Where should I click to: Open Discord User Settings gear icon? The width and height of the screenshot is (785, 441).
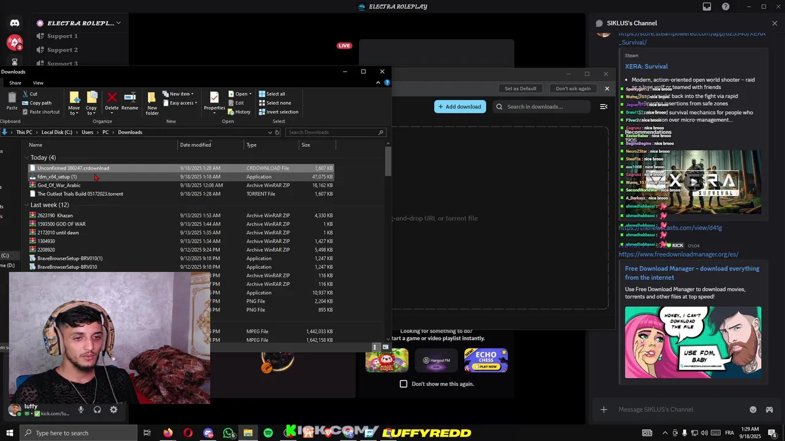coord(113,410)
